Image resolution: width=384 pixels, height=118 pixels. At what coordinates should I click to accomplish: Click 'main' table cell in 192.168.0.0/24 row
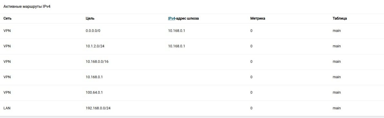click(x=336, y=108)
